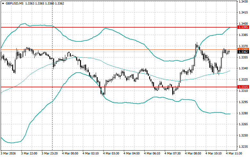Click the 1.3280 price scale value
The image size is (250, 157).
[x=243, y=113]
